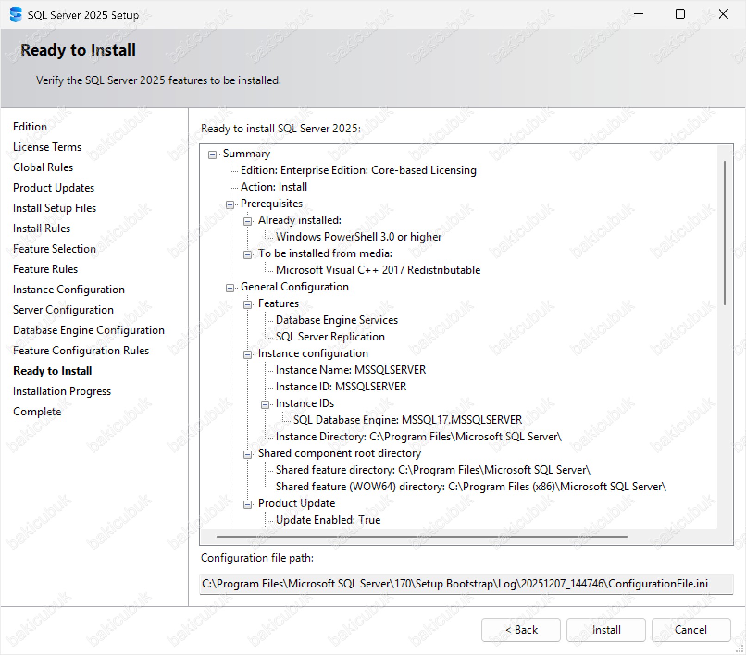Cancel the SQL Server setup

click(690, 630)
